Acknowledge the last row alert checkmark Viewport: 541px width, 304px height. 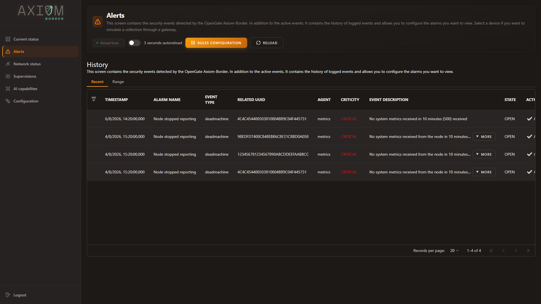529,172
